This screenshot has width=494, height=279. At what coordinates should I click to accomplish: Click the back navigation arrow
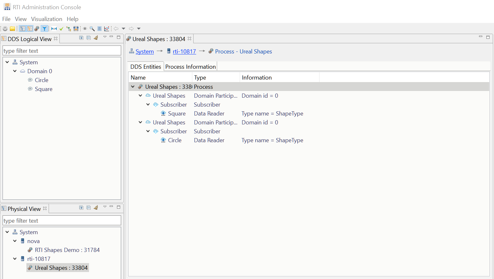116,29
